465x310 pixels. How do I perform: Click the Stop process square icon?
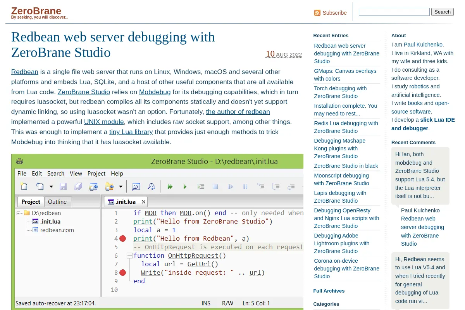point(215,187)
